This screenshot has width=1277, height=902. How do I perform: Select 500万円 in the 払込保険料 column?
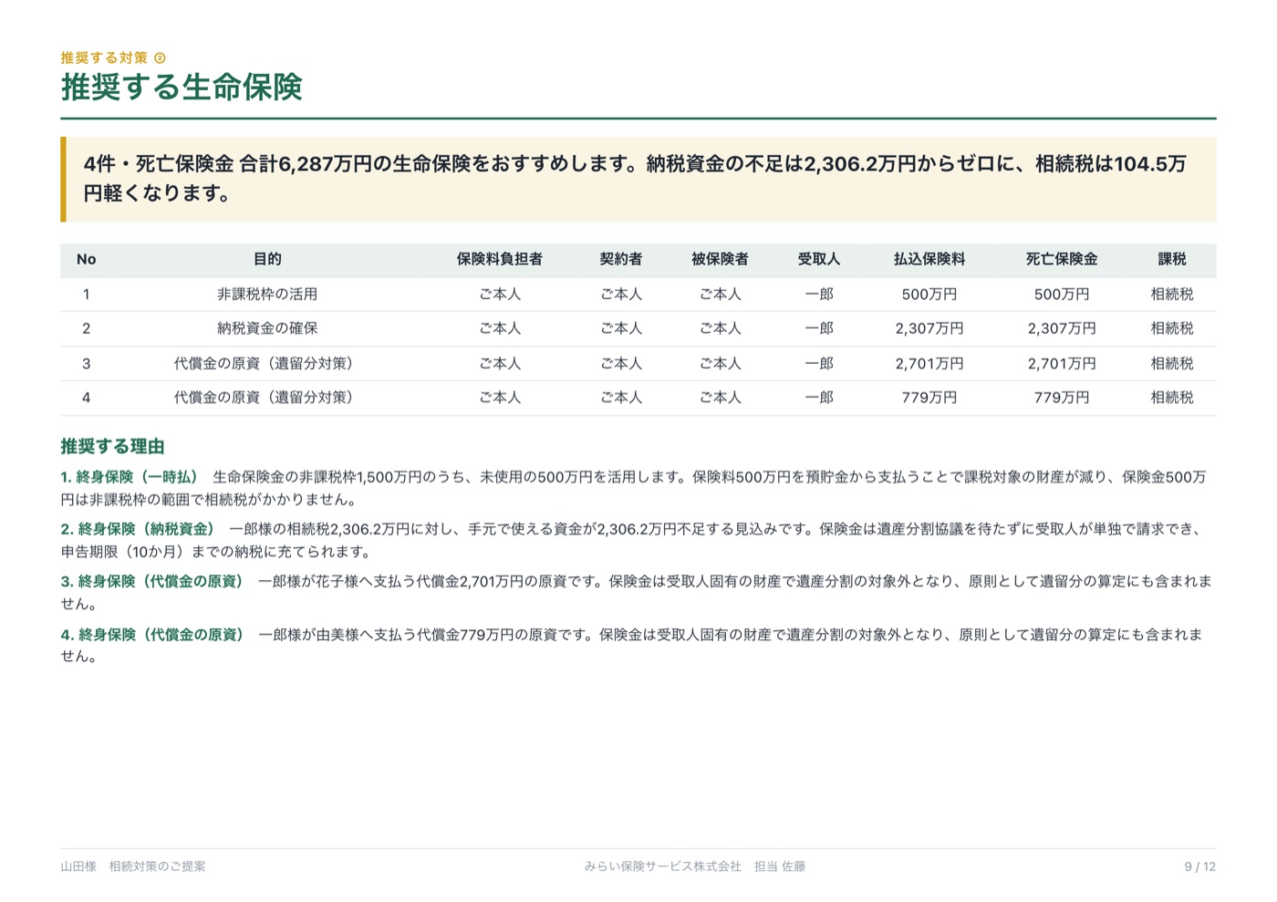click(x=929, y=295)
